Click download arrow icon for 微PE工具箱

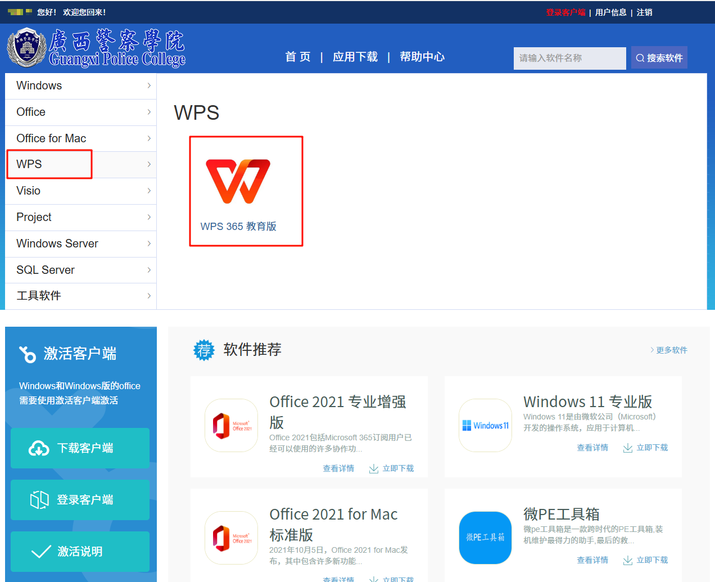pyautogui.click(x=628, y=561)
